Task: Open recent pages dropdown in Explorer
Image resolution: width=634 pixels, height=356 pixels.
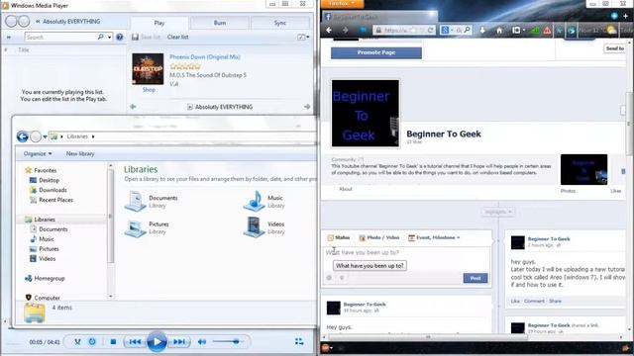Action: pyautogui.click(x=45, y=136)
